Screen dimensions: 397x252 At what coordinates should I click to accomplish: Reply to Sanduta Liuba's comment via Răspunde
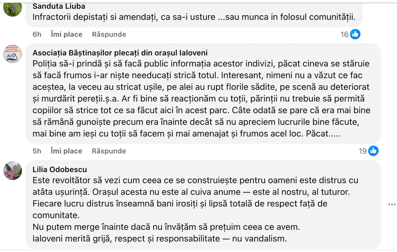coord(109,34)
